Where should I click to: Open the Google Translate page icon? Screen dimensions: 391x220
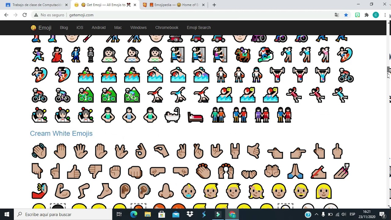tap(337, 15)
